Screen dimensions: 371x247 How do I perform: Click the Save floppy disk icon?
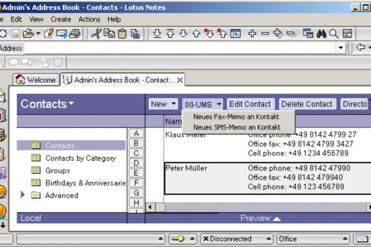tap(16, 34)
